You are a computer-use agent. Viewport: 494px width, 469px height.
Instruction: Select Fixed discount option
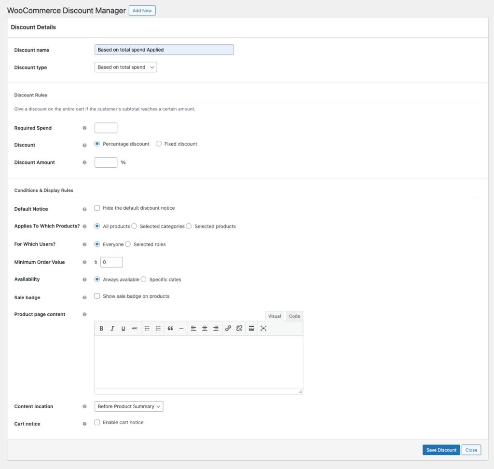click(x=159, y=144)
